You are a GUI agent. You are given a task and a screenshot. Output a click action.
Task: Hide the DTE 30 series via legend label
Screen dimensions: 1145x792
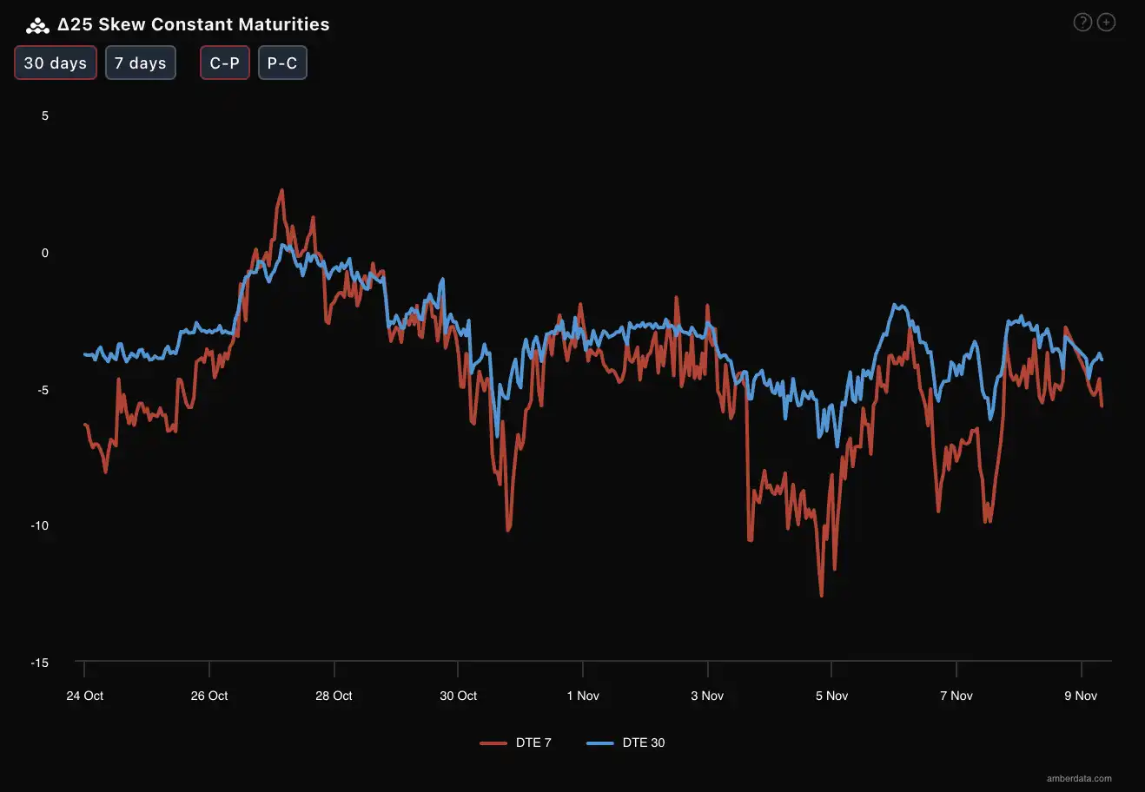coord(644,742)
